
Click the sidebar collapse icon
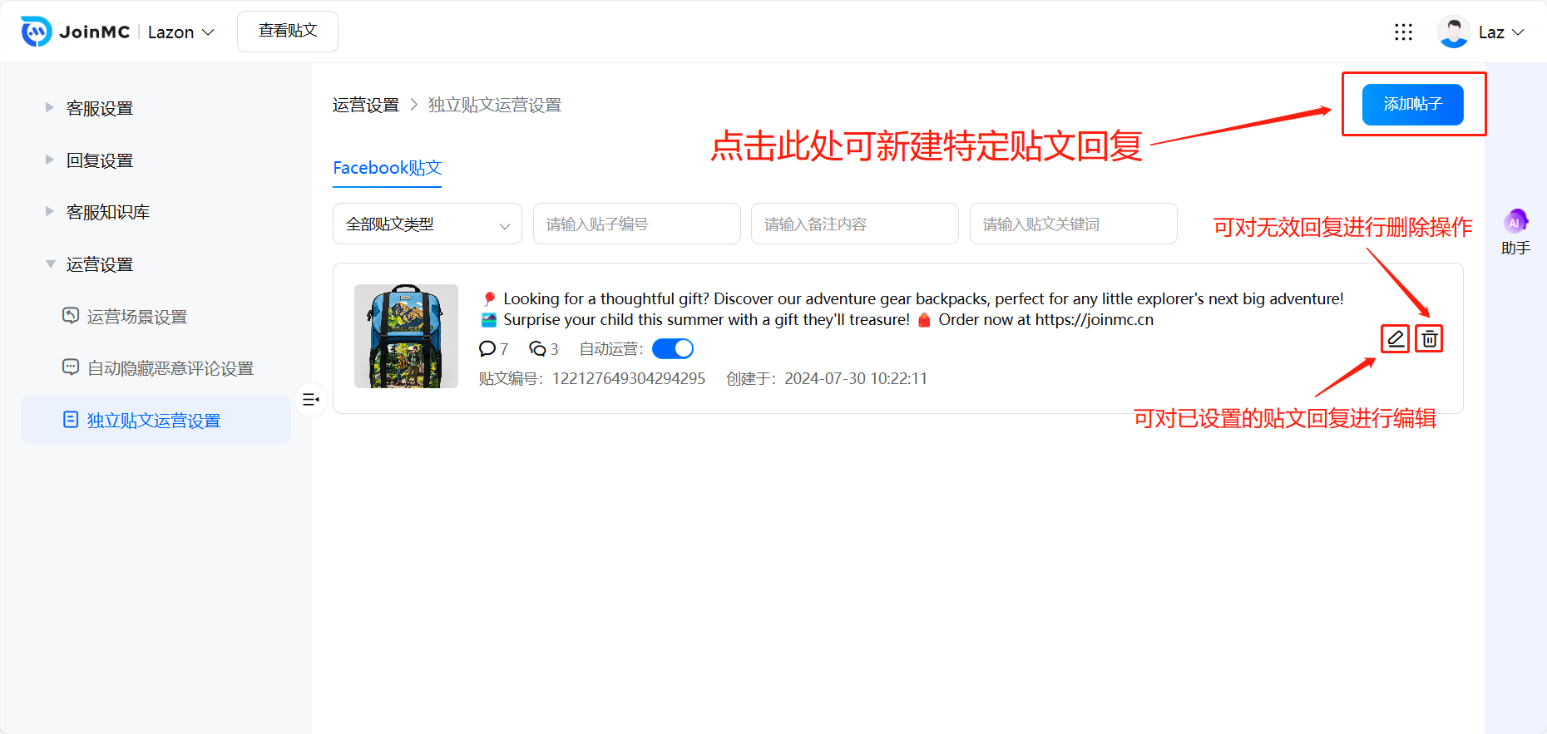click(x=311, y=400)
